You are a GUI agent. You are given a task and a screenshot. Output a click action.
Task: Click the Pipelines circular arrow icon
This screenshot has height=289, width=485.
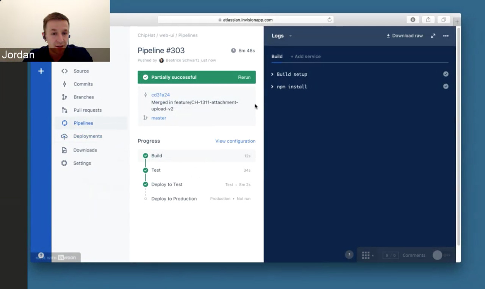[x=64, y=123]
